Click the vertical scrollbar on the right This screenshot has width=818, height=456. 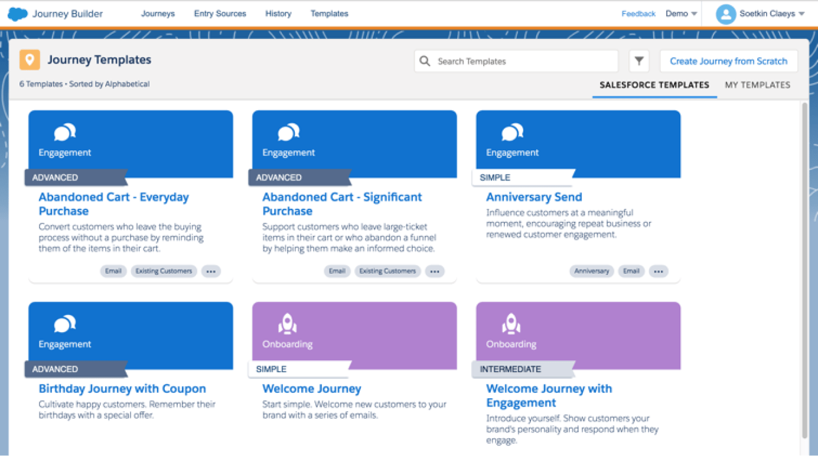(x=804, y=265)
